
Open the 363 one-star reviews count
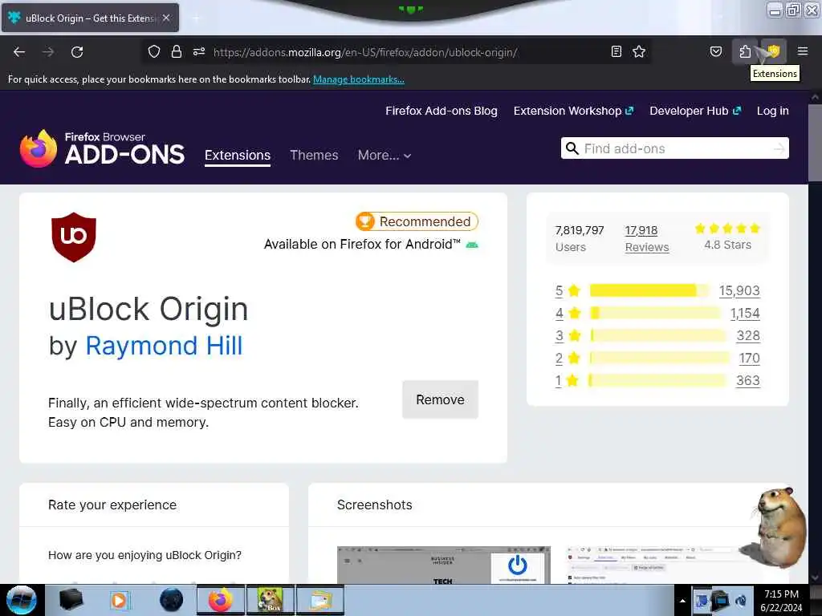(x=748, y=381)
